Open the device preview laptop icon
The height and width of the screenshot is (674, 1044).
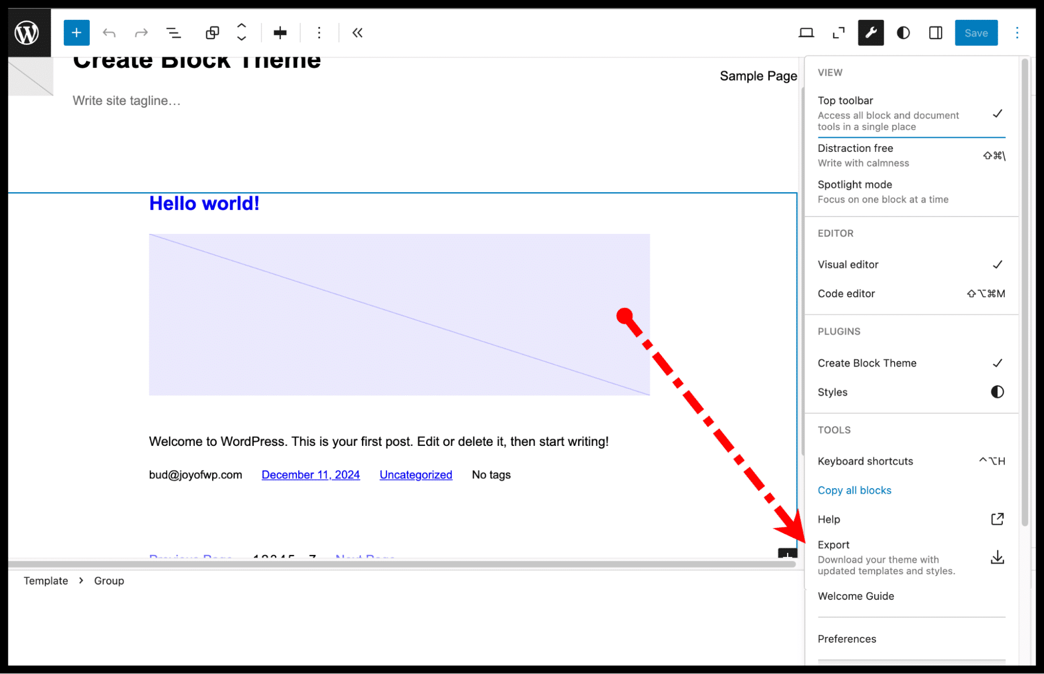tap(806, 33)
